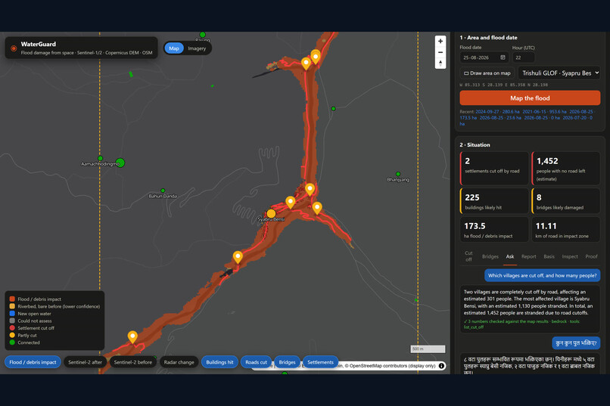Reset map bearing with the compass button
610x406 pixels.
[x=440, y=63]
